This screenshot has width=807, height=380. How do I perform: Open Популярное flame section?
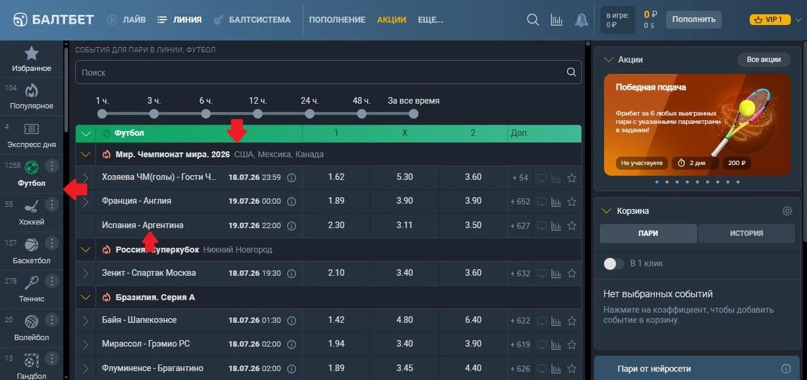click(32, 96)
